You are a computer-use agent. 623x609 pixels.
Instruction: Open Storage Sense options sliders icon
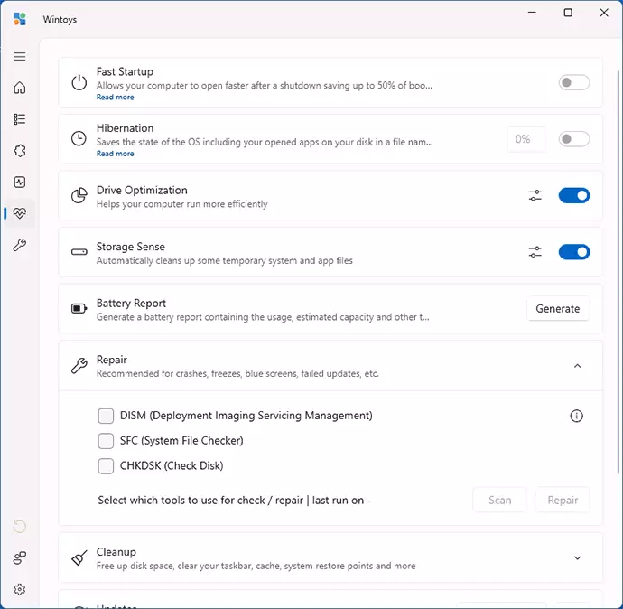click(535, 251)
